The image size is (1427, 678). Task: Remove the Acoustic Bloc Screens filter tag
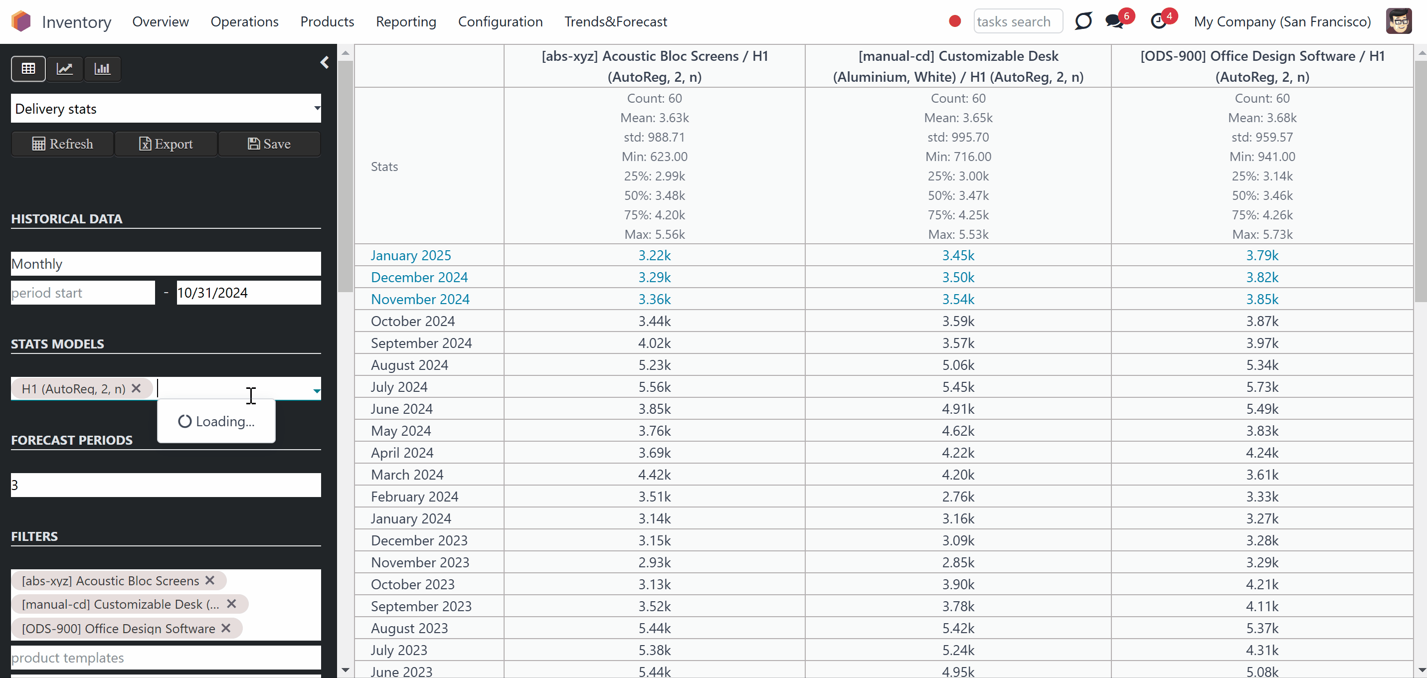pos(210,580)
